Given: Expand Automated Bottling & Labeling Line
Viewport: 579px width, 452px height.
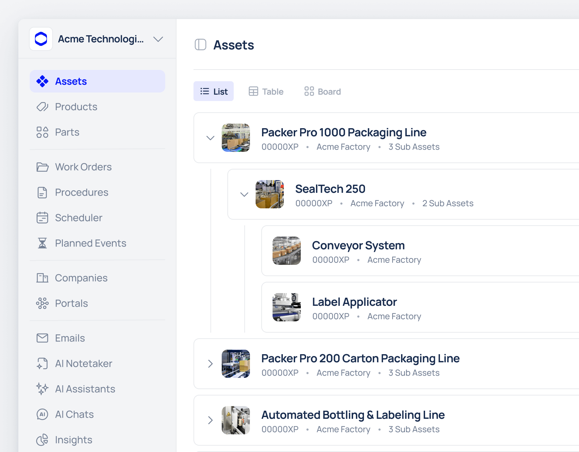Looking at the screenshot, I should tap(210, 420).
